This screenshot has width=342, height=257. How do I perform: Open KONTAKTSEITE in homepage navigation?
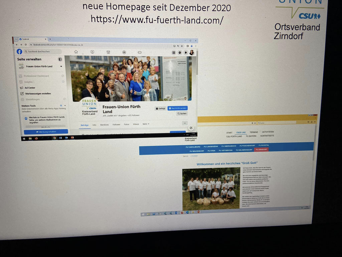click(267, 136)
